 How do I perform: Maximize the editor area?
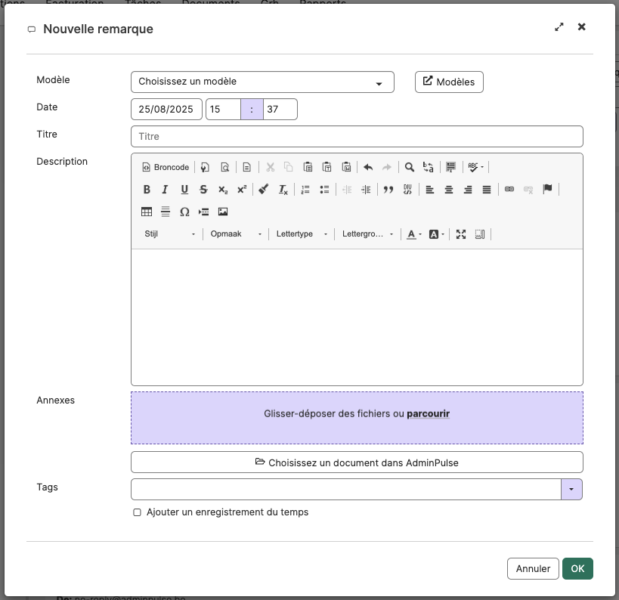click(x=461, y=234)
